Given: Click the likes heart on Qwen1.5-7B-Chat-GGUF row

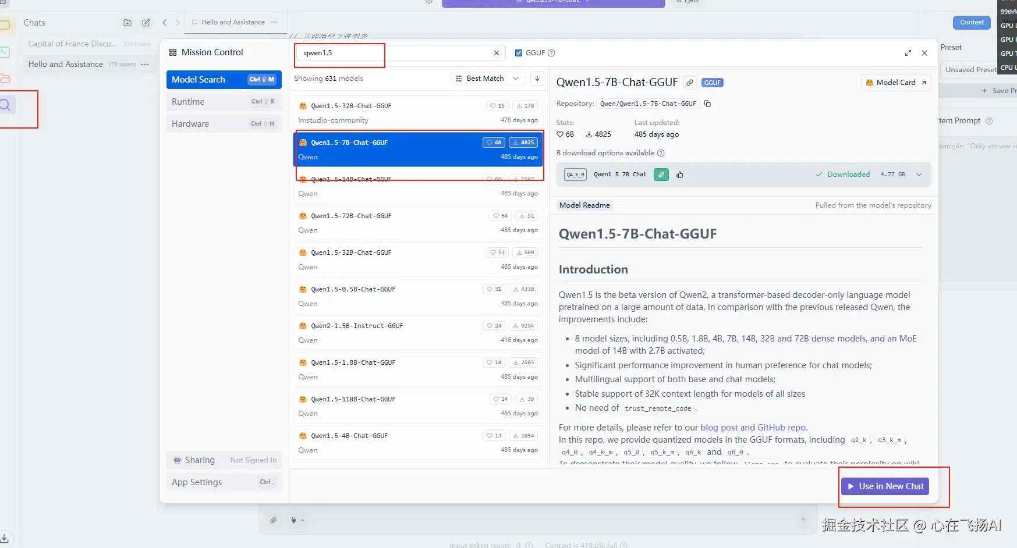Looking at the screenshot, I should click(x=494, y=143).
